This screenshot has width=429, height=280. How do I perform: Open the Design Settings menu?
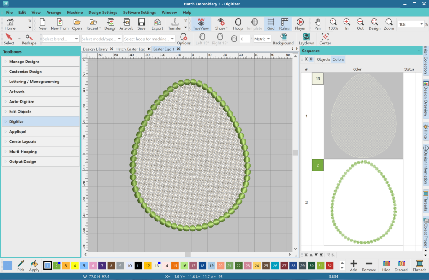(103, 13)
